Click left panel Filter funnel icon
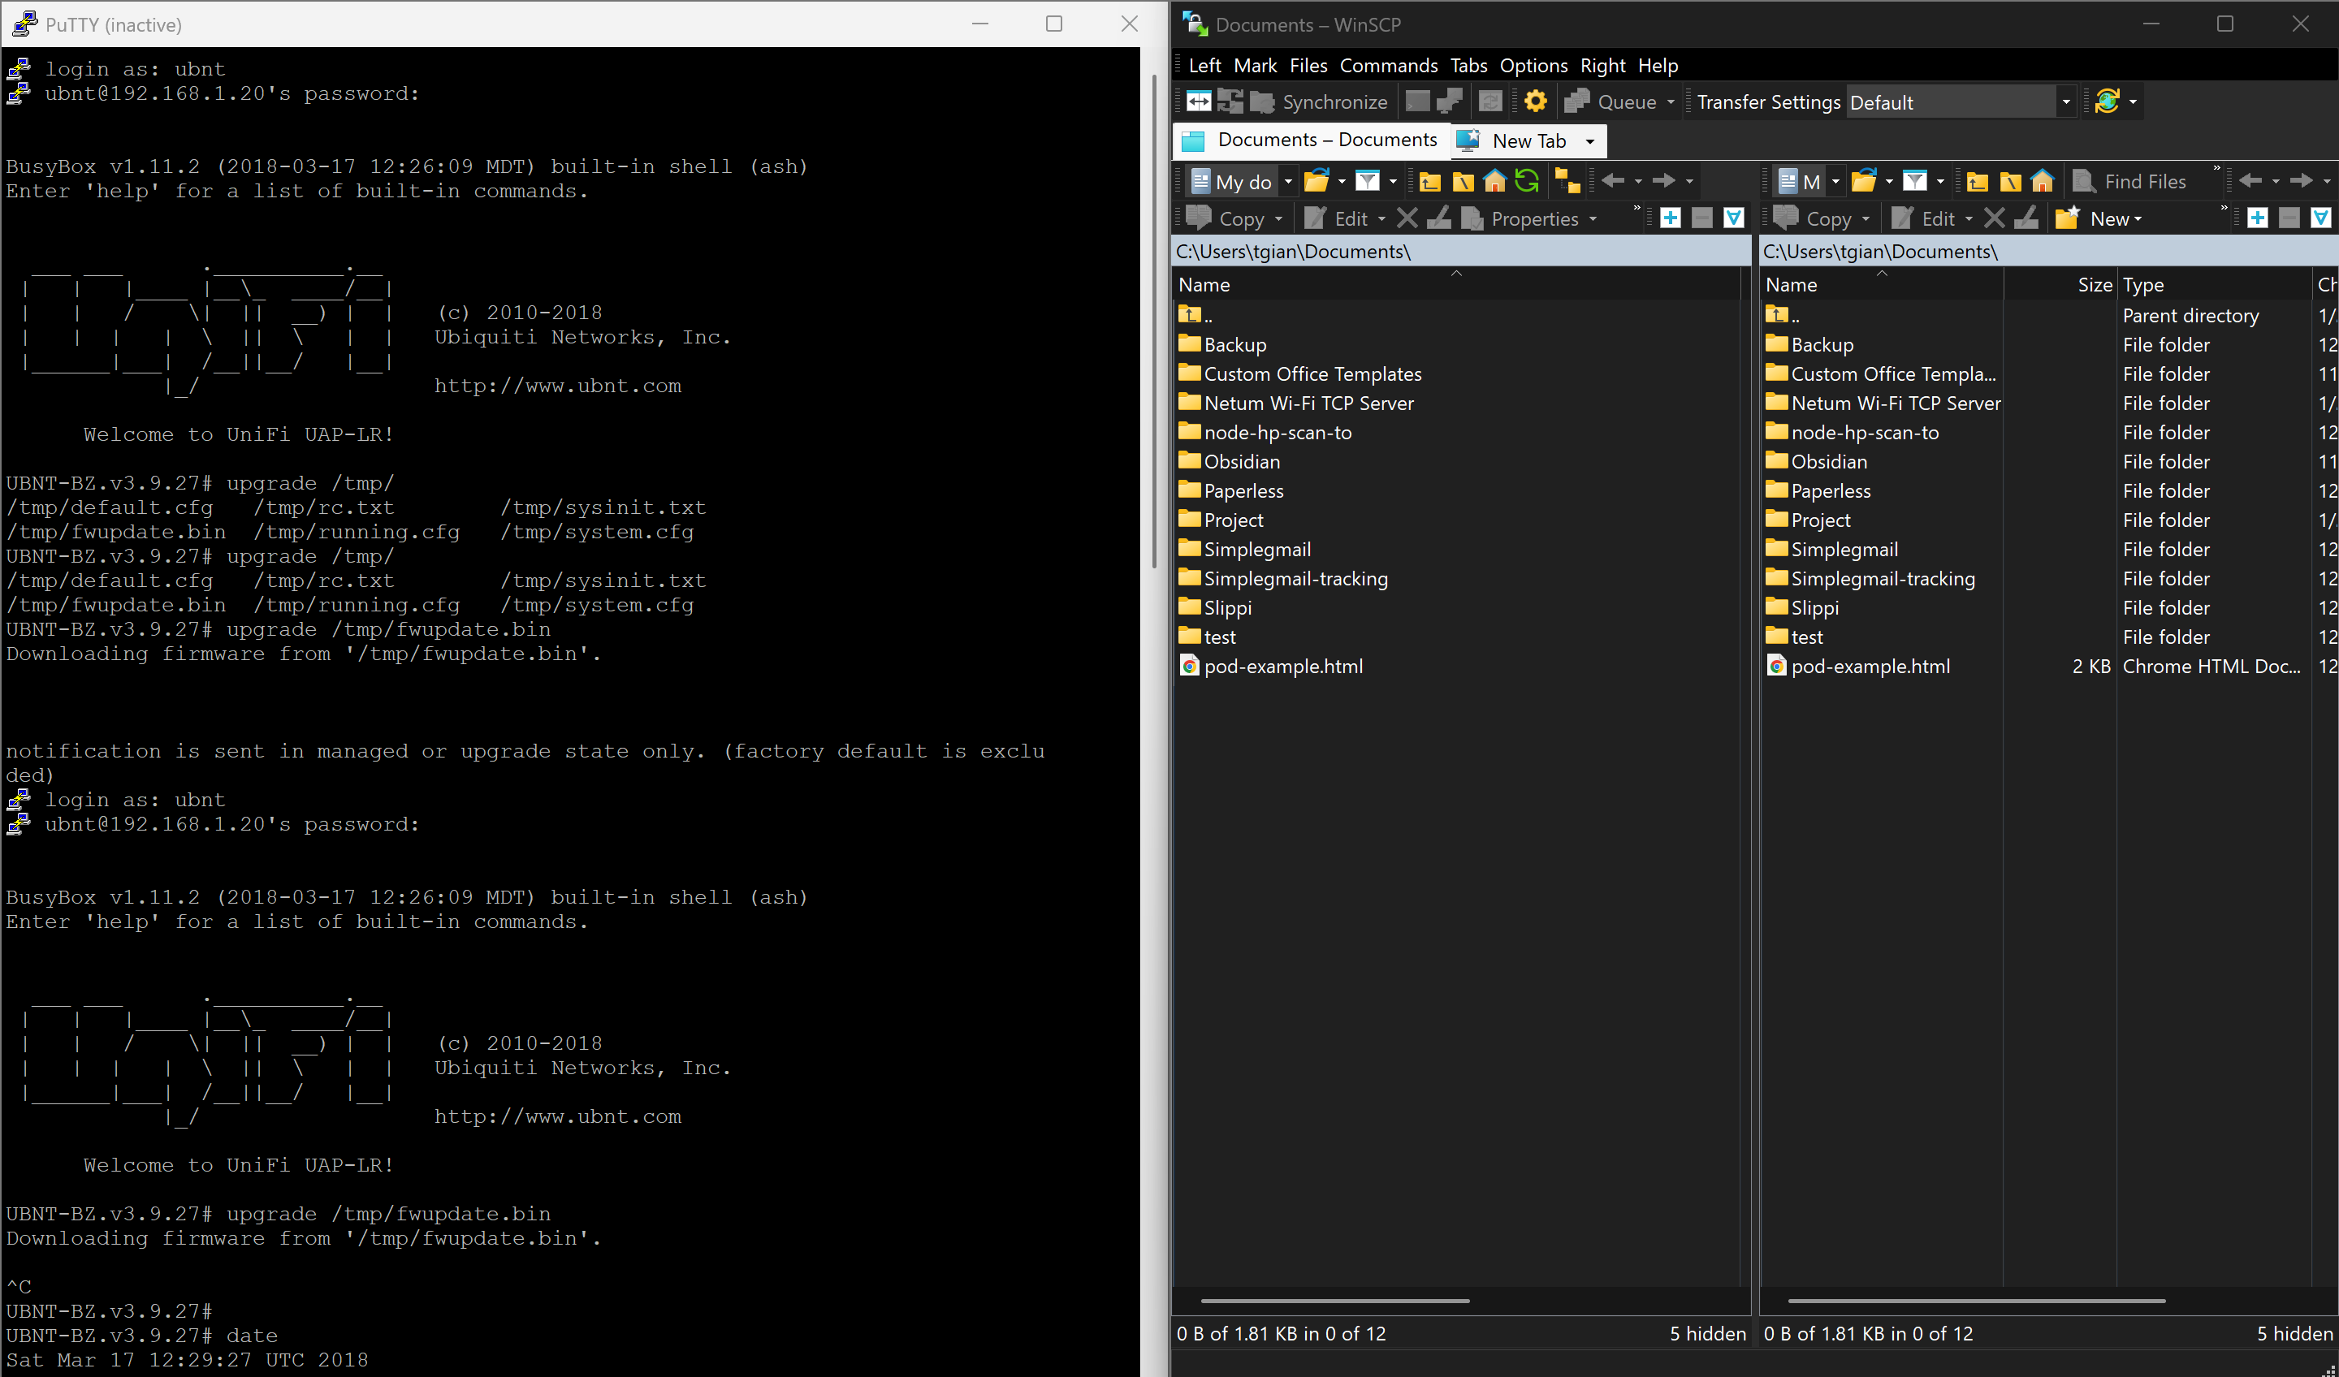This screenshot has height=1377, width=2339. coord(1367,181)
